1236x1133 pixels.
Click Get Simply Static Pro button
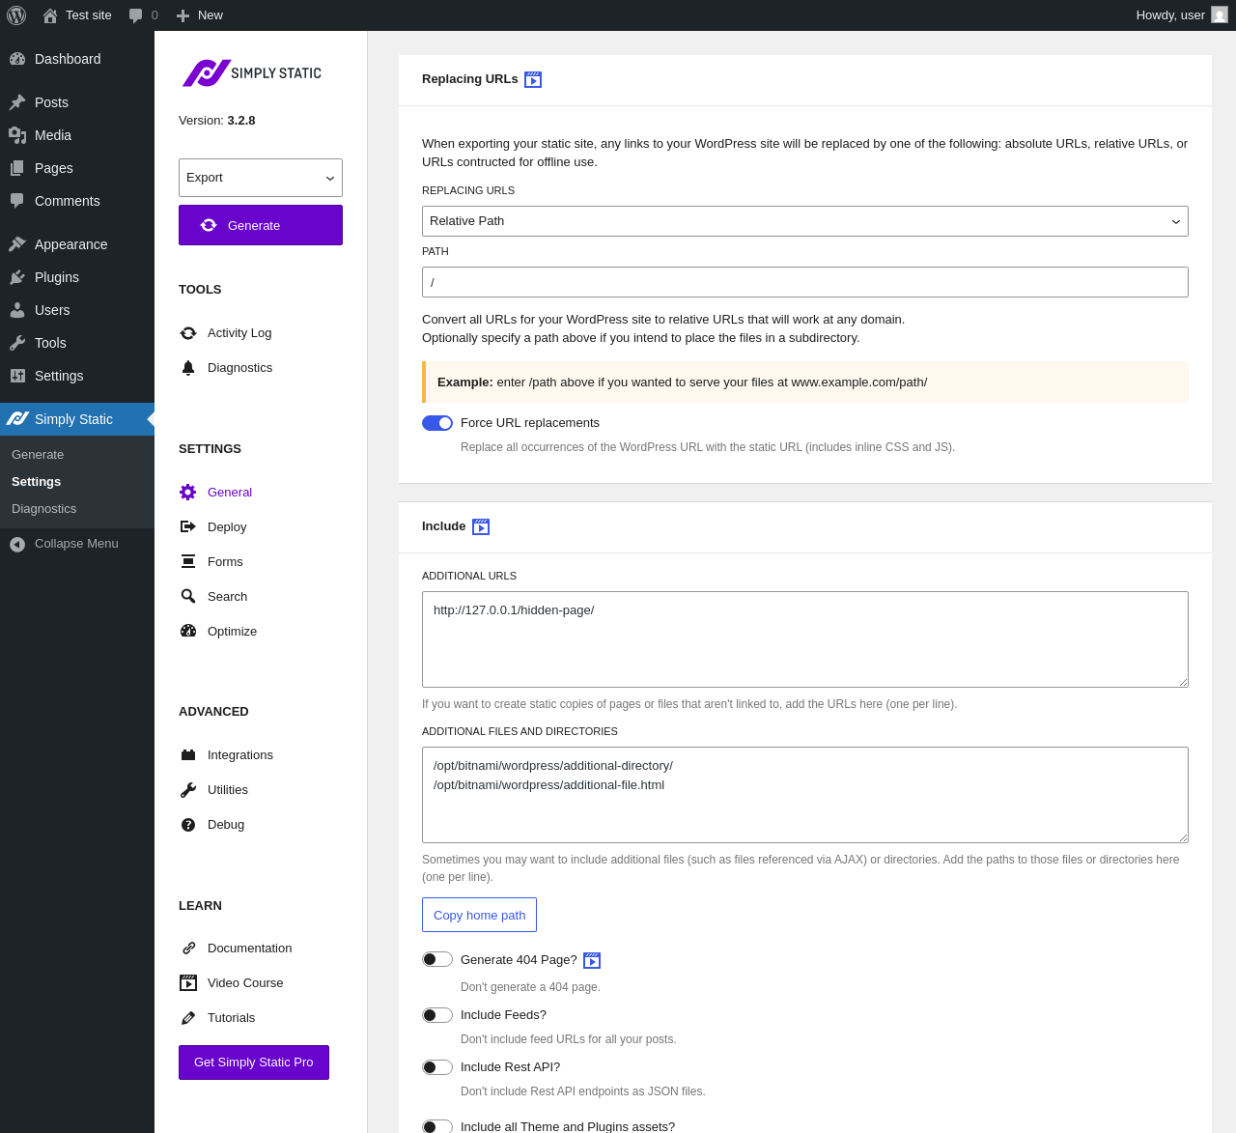click(x=254, y=1062)
